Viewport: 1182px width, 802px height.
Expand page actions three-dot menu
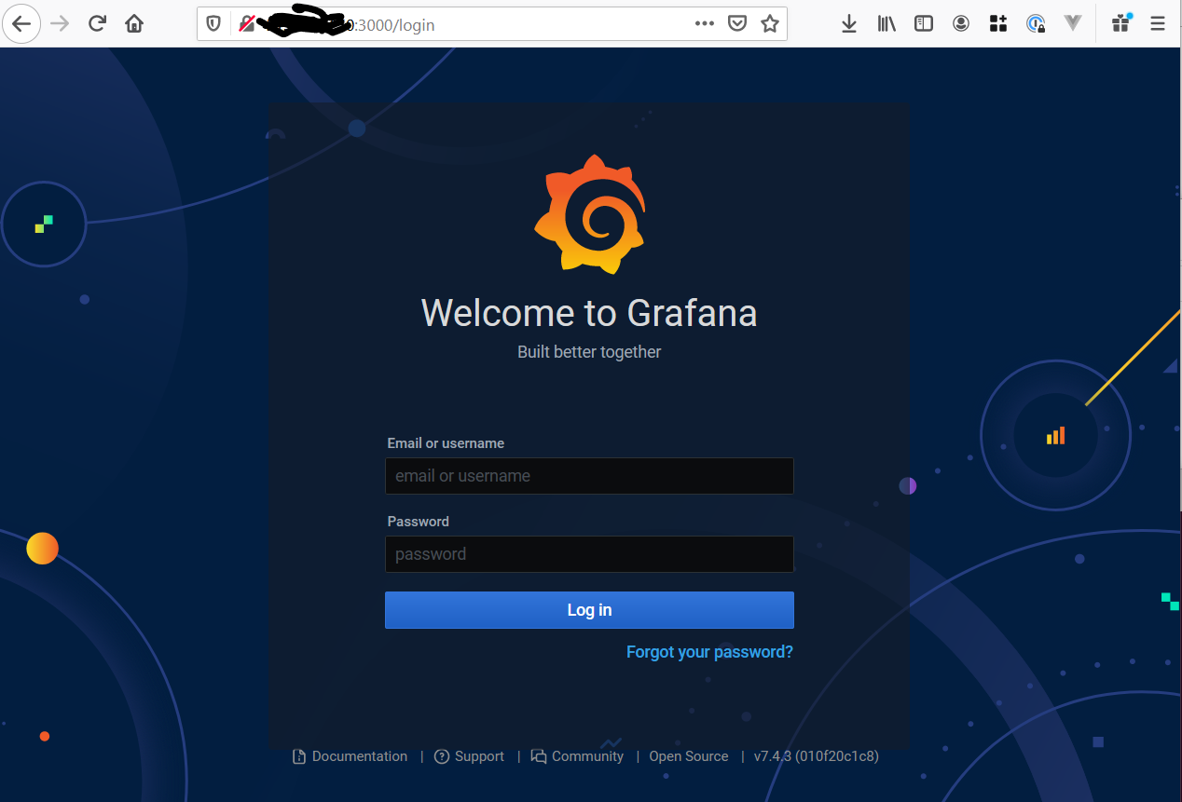coord(705,24)
